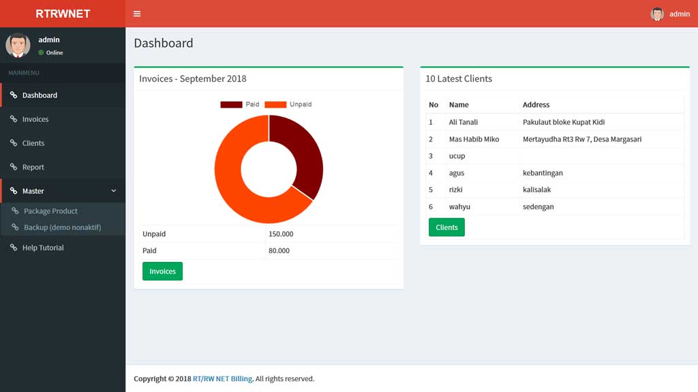The image size is (698, 392).
Task: Click the RTRWNET logo in header
Action: tap(63, 14)
